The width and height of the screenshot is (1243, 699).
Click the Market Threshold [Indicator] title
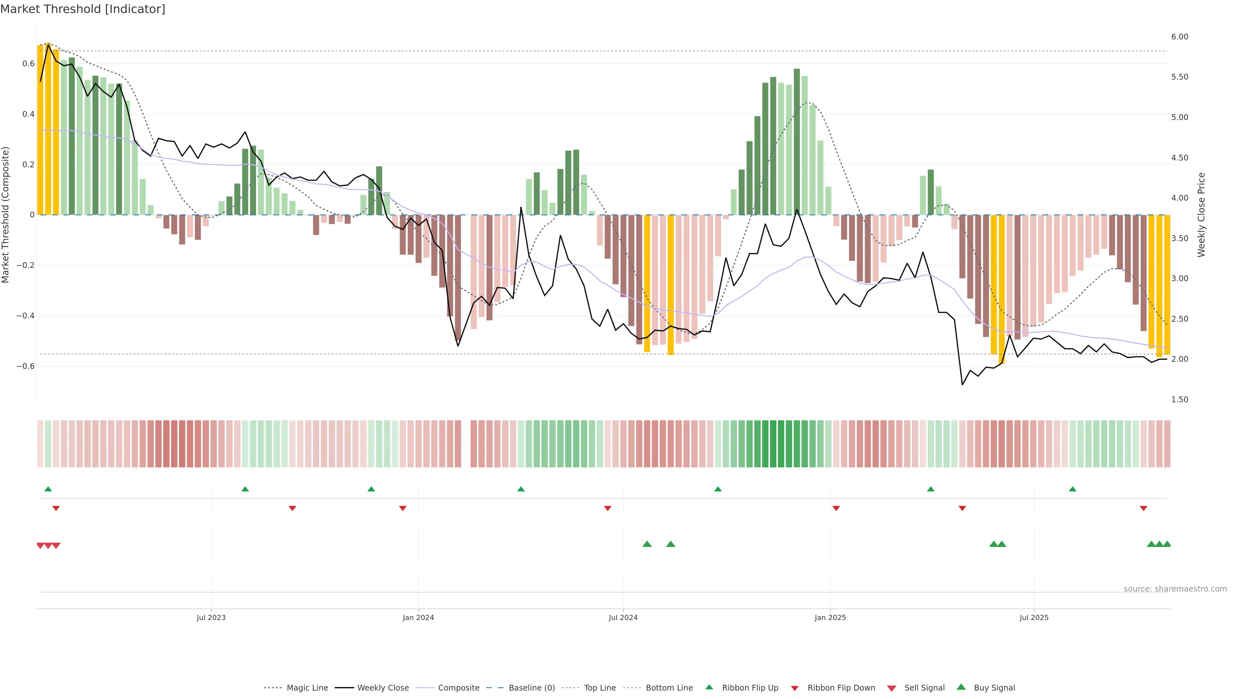[83, 9]
